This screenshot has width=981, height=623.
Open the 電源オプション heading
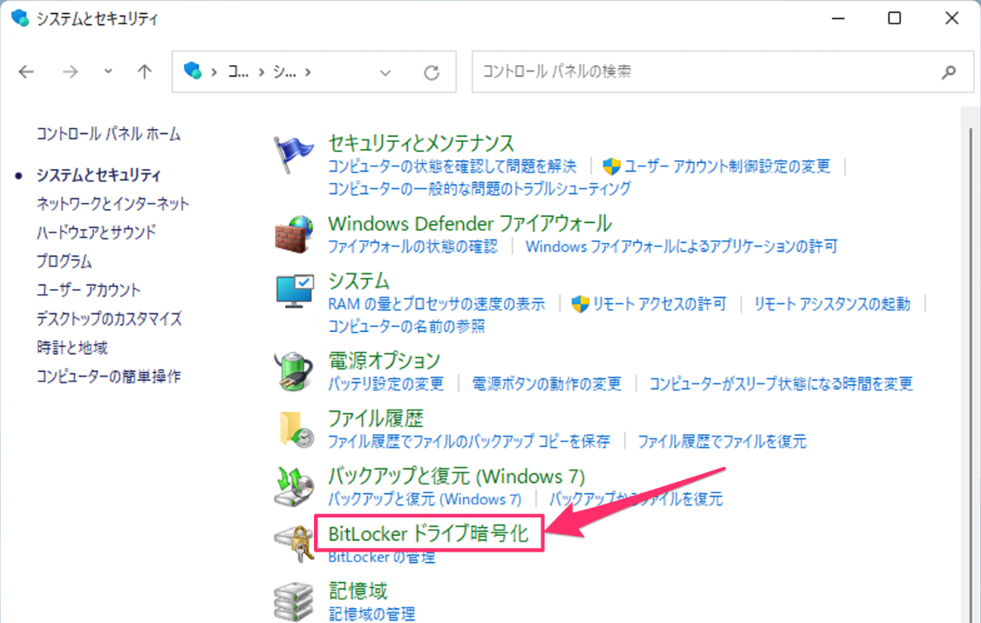(385, 361)
